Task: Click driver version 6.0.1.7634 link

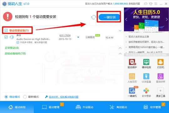Action: 65,35
